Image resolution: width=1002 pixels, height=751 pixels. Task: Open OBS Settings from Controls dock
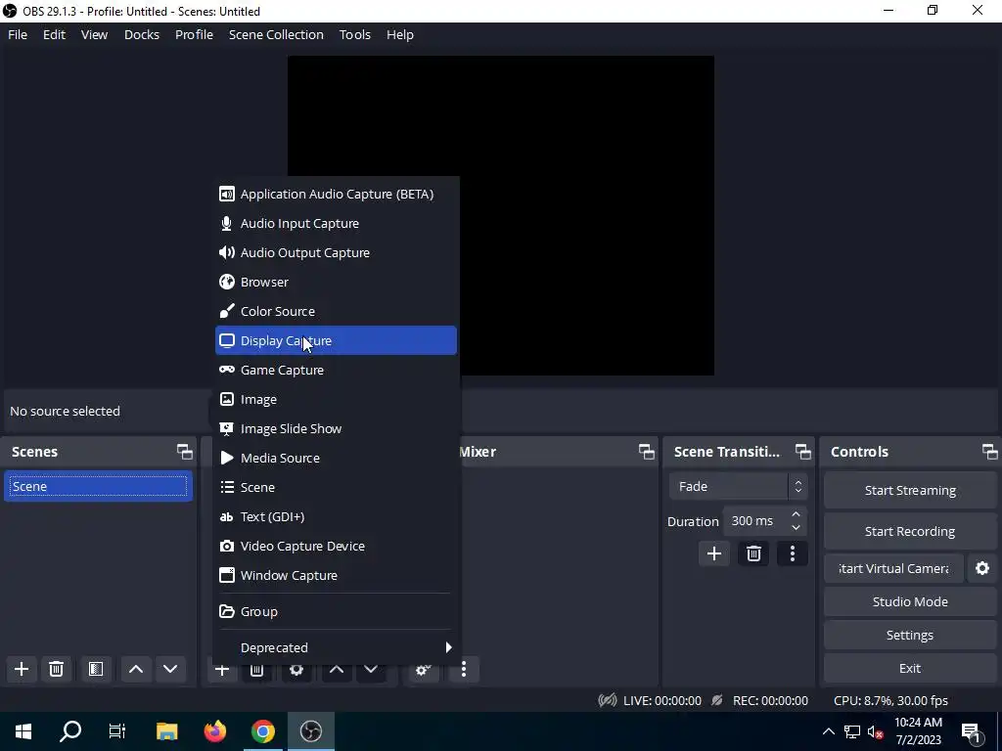(x=910, y=635)
